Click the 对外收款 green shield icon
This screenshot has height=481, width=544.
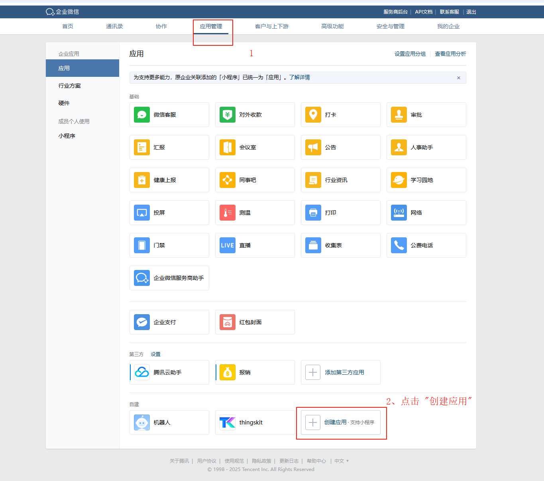(228, 115)
